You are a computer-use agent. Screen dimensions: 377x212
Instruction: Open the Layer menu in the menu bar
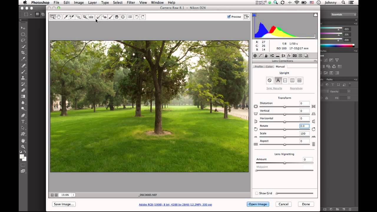tap(92, 3)
